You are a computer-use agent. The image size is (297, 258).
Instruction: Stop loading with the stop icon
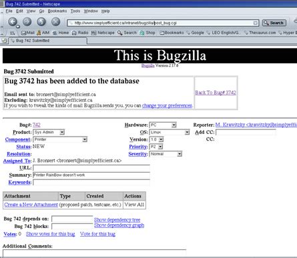tap(56, 22)
